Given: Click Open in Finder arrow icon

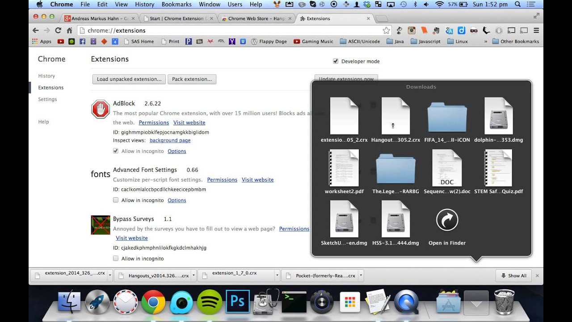Looking at the screenshot, I should [447, 220].
